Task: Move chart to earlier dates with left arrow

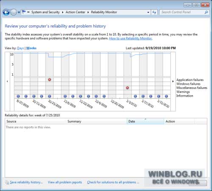Action: click(7, 81)
